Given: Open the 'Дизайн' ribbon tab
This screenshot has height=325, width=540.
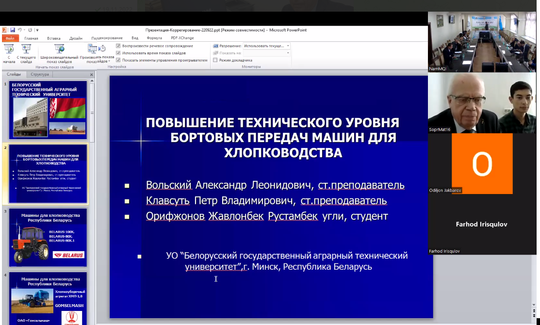Looking at the screenshot, I should pos(76,38).
